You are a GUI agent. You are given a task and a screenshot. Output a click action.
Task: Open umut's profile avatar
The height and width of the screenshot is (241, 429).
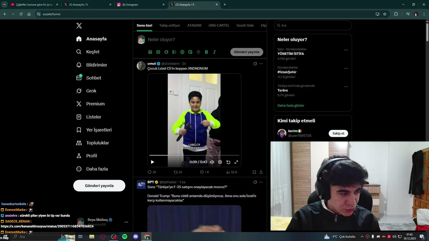(141, 66)
